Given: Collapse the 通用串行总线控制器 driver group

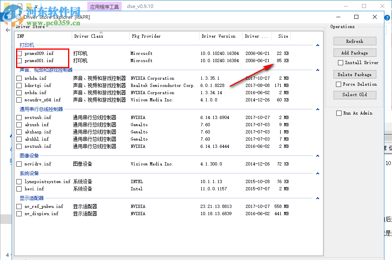Looking at the screenshot, I should pyautogui.click(x=318, y=109).
